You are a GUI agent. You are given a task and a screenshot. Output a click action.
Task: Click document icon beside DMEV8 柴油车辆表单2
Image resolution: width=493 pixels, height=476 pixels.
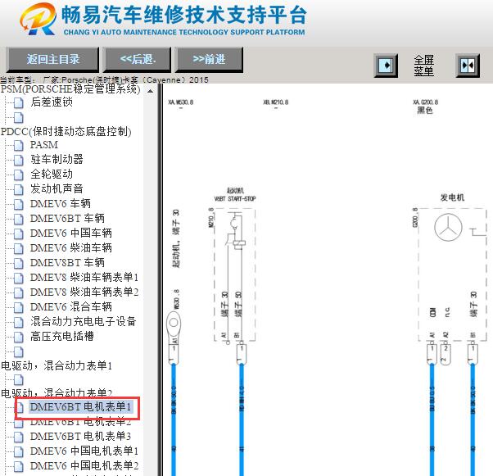[x=19, y=293]
